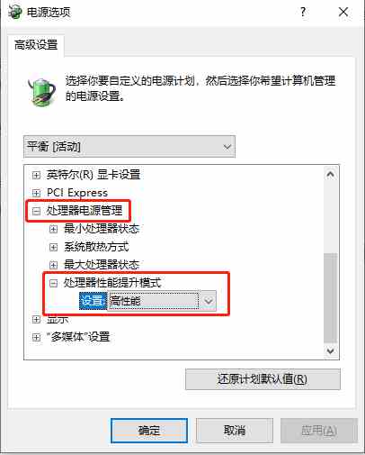Click the power options battery icon in title bar
The image size is (365, 455).
click(x=15, y=13)
